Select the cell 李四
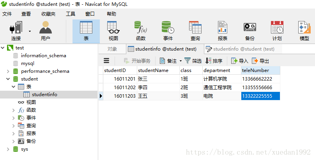Viewport: 315px width, 160px height. (158, 88)
